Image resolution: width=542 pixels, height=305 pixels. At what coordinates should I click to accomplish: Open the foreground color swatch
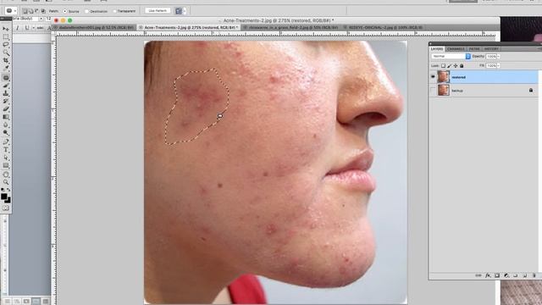pyautogui.click(x=3, y=196)
